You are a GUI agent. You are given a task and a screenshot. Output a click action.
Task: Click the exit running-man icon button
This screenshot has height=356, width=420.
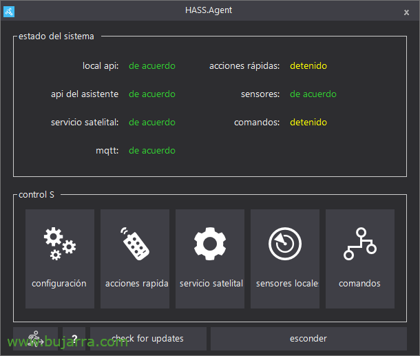[35, 339]
